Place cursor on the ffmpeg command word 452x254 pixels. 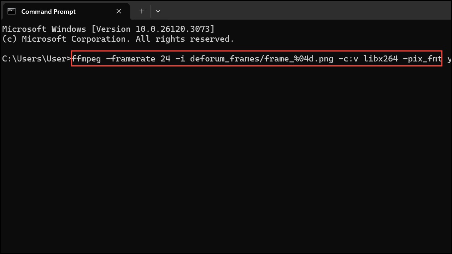click(x=87, y=59)
